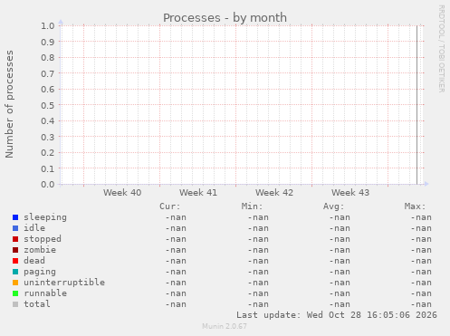Image resolution: width=450 pixels, height=336 pixels.
Task: Click the 0.5 y-axis tick label
Action: 48,105
